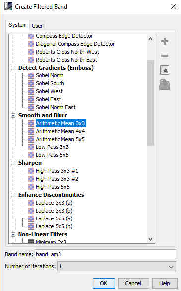Click the Help button
The width and height of the screenshot is (181, 291).
pos(165,283)
